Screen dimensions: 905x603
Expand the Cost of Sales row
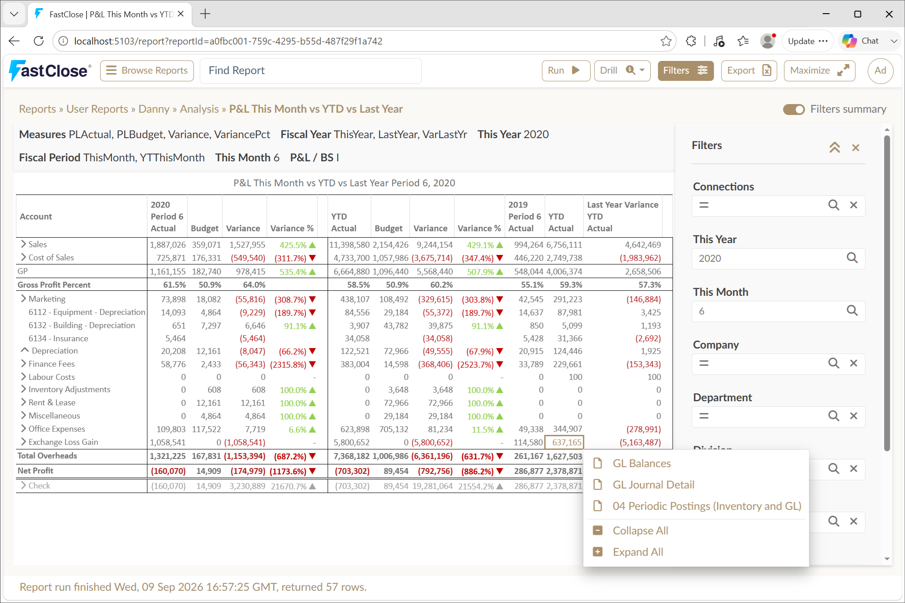(23, 257)
